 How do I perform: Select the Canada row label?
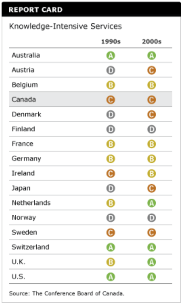[x=24, y=99]
